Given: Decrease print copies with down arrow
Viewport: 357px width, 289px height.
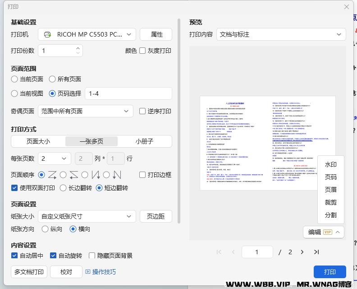Looking at the screenshot, I should pyautogui.click(x=78, y=53).
